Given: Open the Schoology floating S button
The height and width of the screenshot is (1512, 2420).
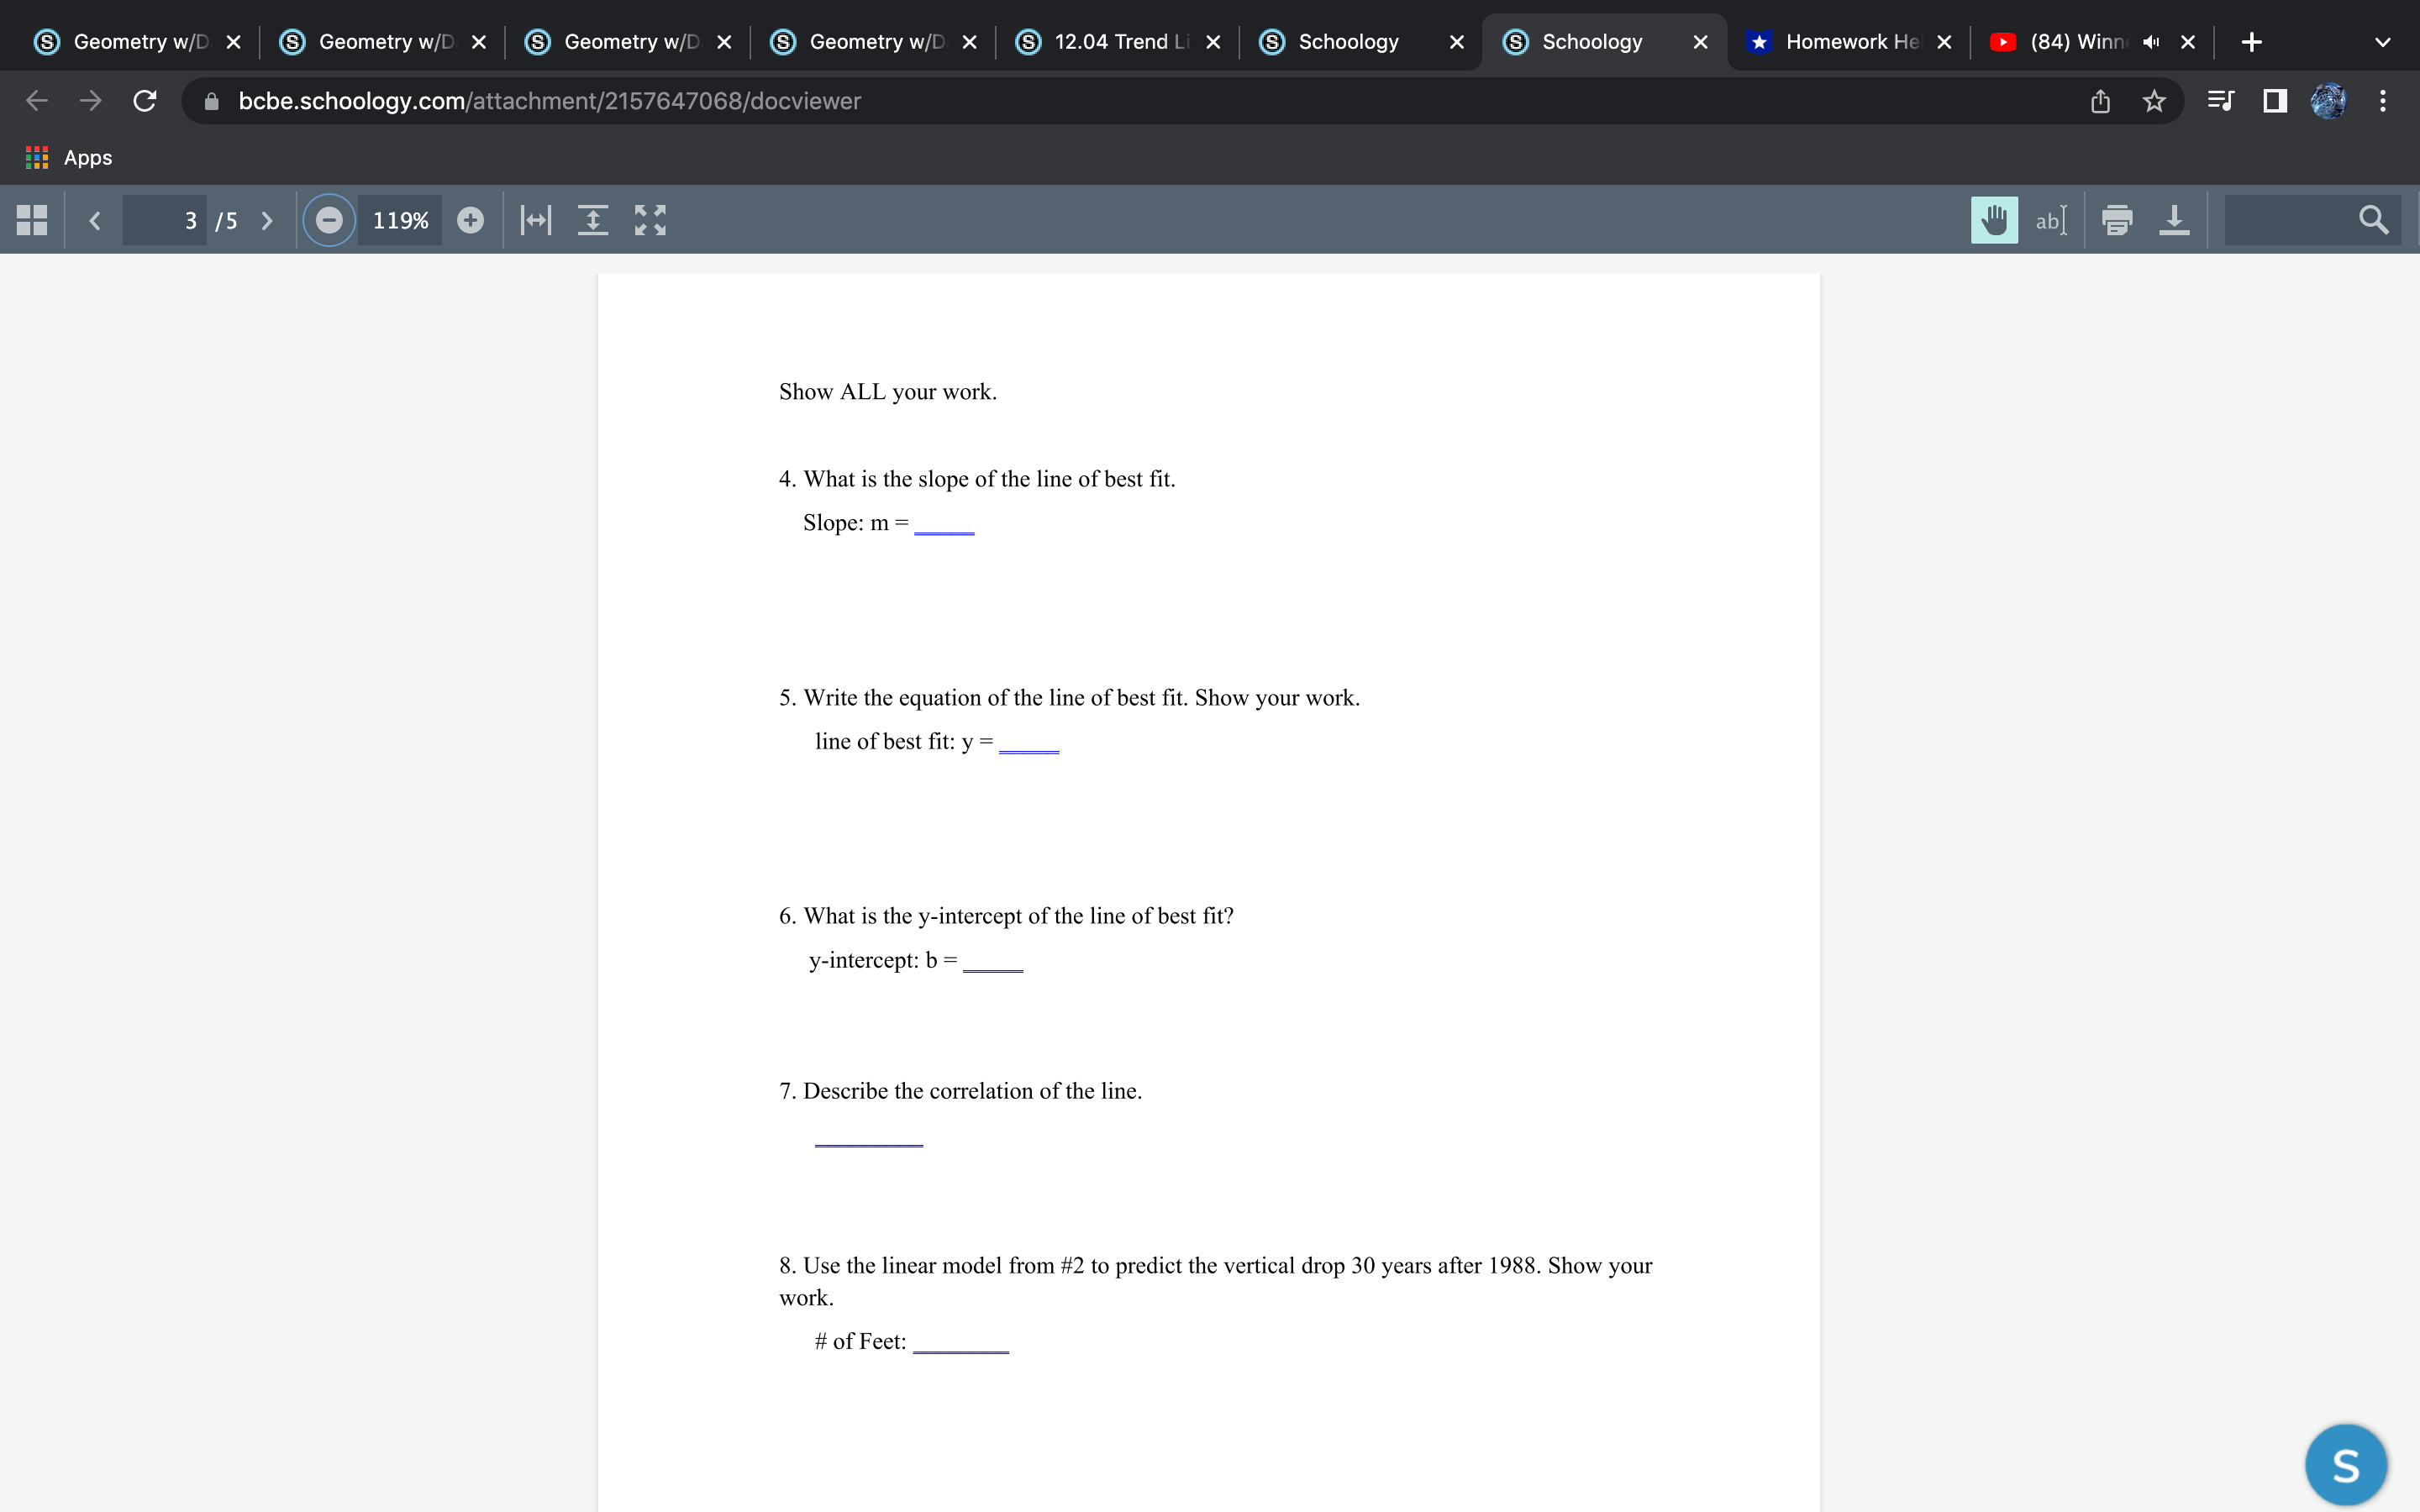Looking at the screenshot, I should coord(2345,1465).
